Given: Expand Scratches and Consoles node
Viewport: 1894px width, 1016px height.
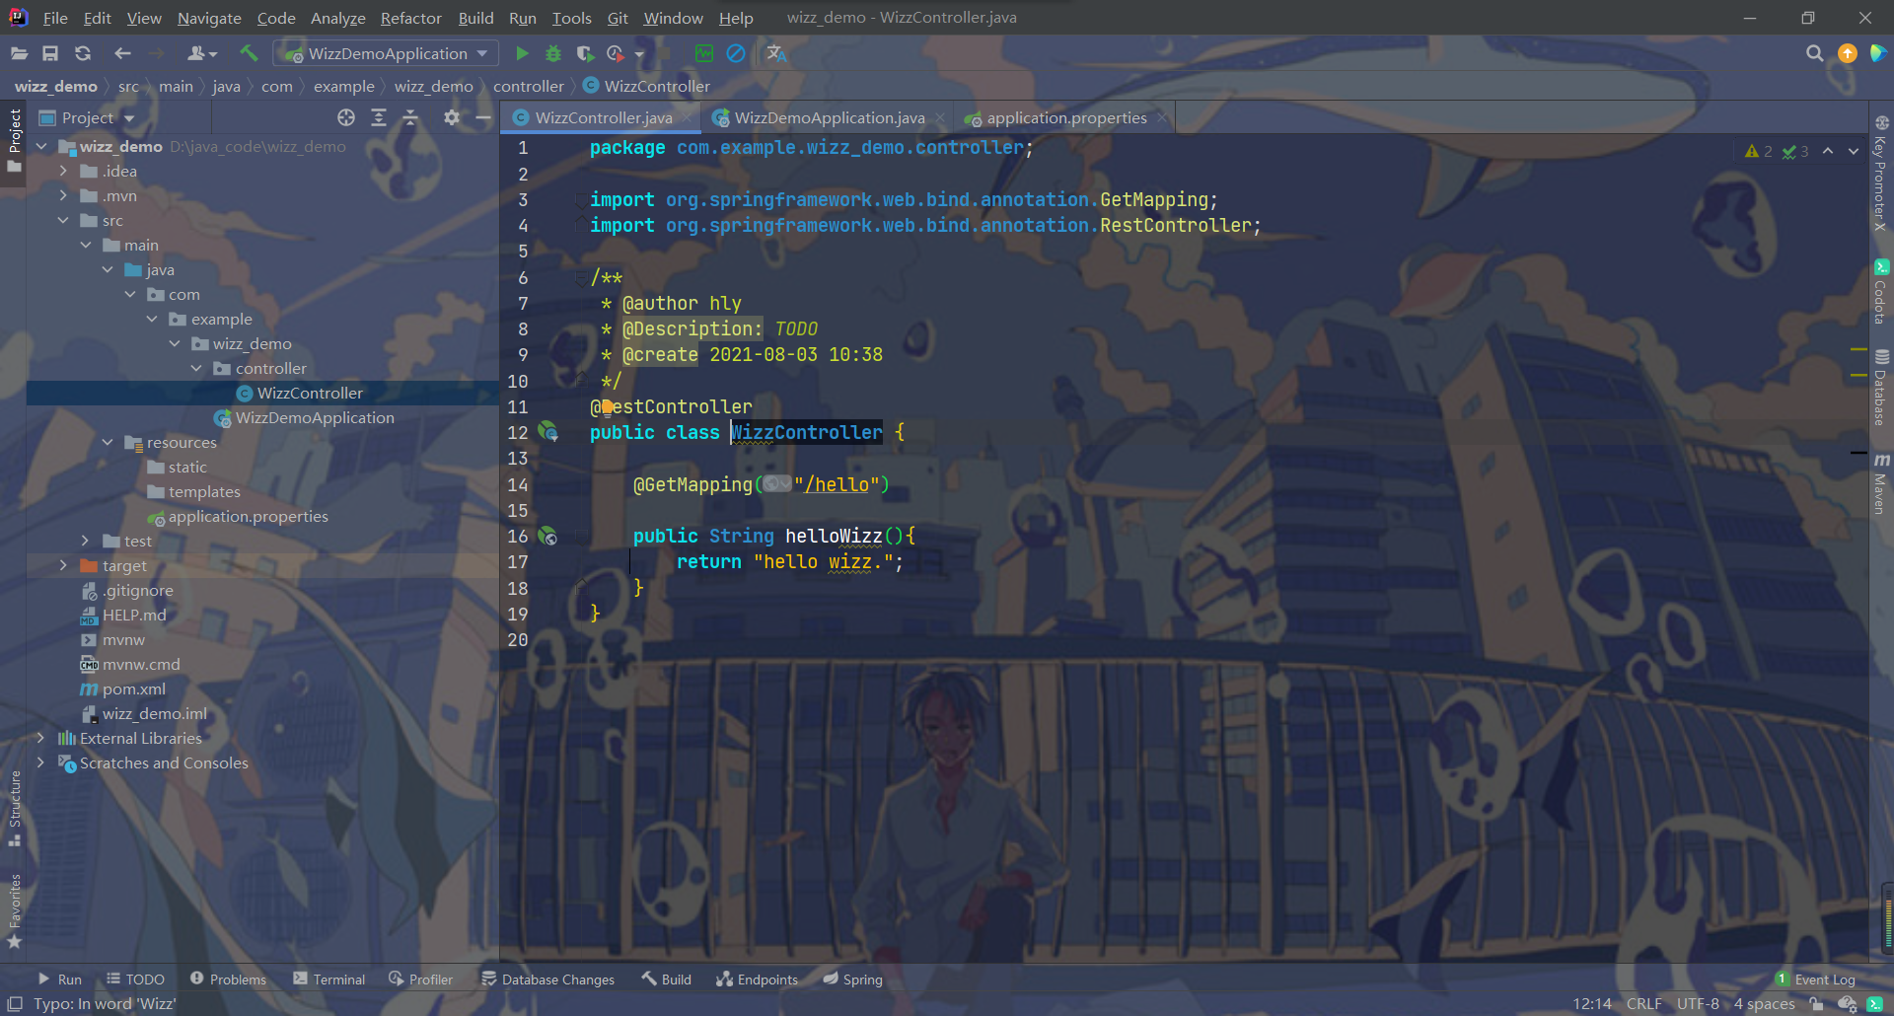Looking at the screenshot, I should pyautogui.click(x=40, y=762).
